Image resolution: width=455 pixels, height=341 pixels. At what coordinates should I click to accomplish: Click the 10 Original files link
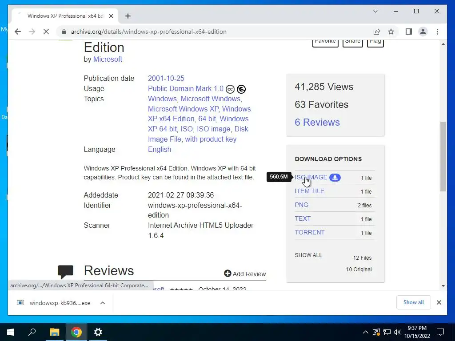[x=359, y=270]
